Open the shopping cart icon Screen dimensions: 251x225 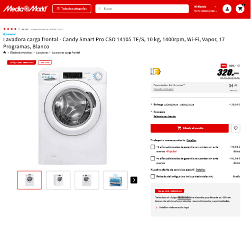240,8
